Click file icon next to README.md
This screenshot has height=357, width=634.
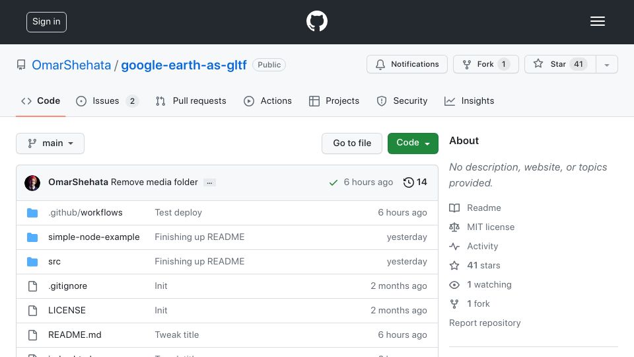[x=32, y=335]
